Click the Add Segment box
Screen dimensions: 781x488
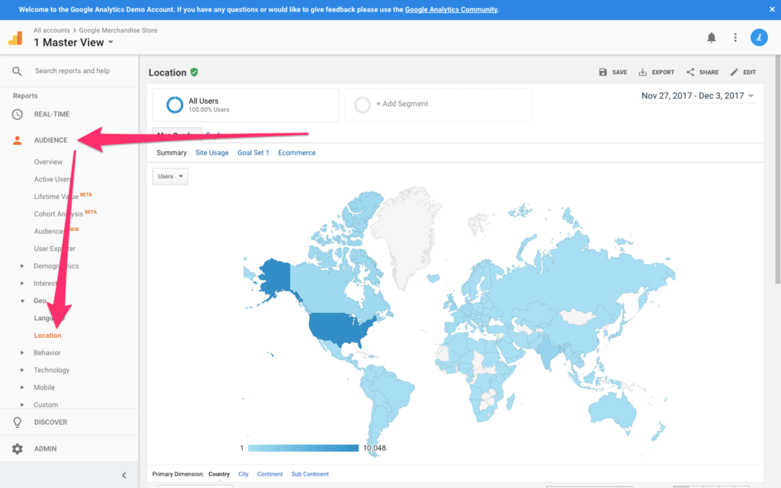pyautogui.click(x=438, y=104)
